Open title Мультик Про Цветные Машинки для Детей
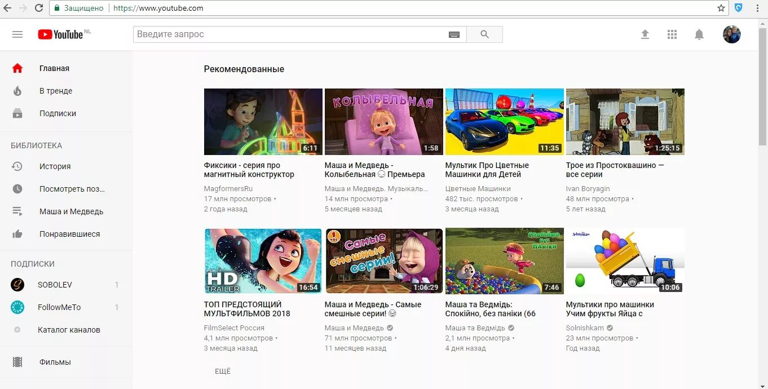The height and width of the screenshot is (389, 768). click(x=487, y=170)
